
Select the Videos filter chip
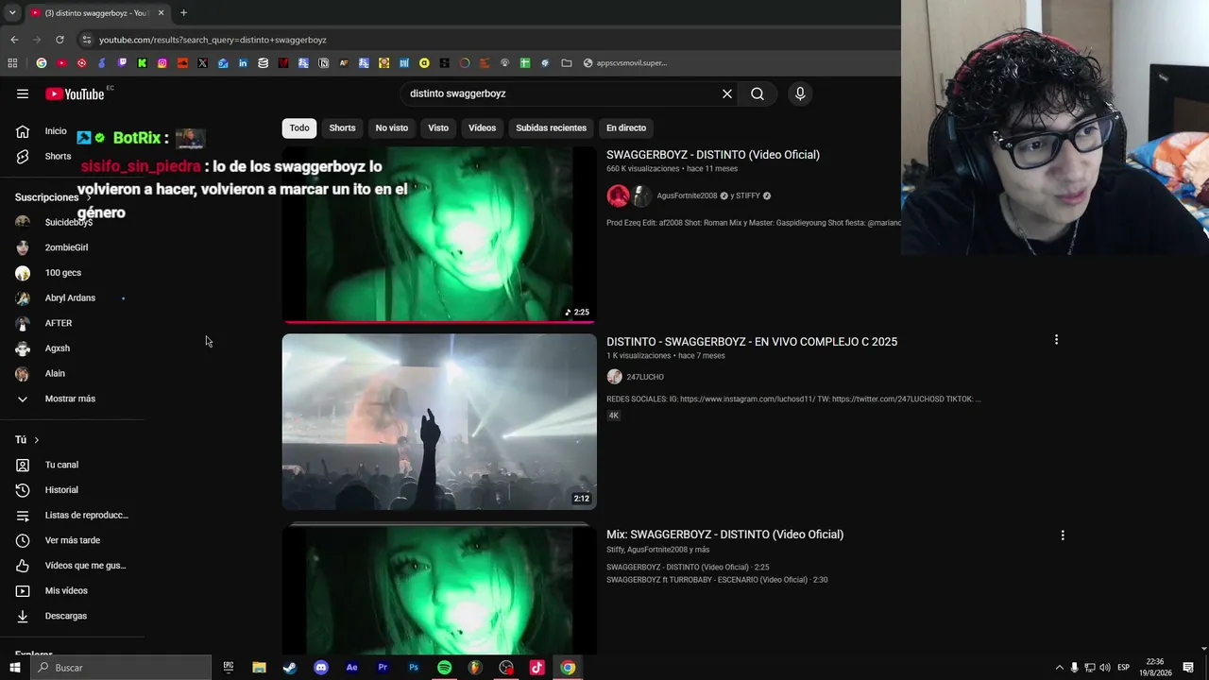pyautogui.click(x=482, y=127)
